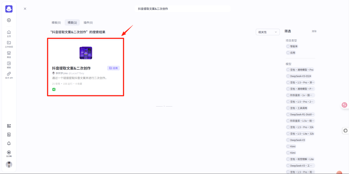Viewport: 349px width, 174px height.
Task: Open the notification bell
Action: click(9, 143)
